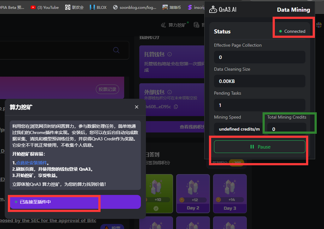
Task: Open the 坤坤币 bookmark
Action: coord(172,8)
